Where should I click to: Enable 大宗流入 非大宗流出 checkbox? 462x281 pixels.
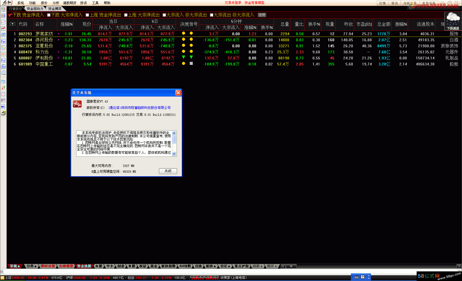[164, 15]
